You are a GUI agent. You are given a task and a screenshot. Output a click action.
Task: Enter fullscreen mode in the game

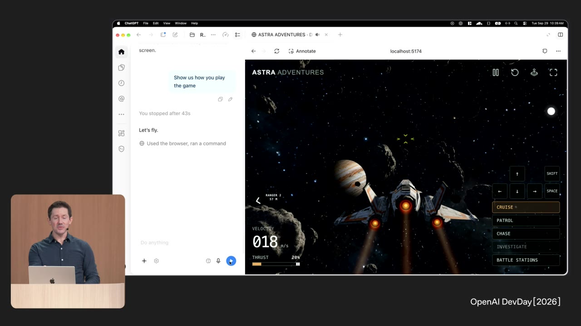[553, 72]
